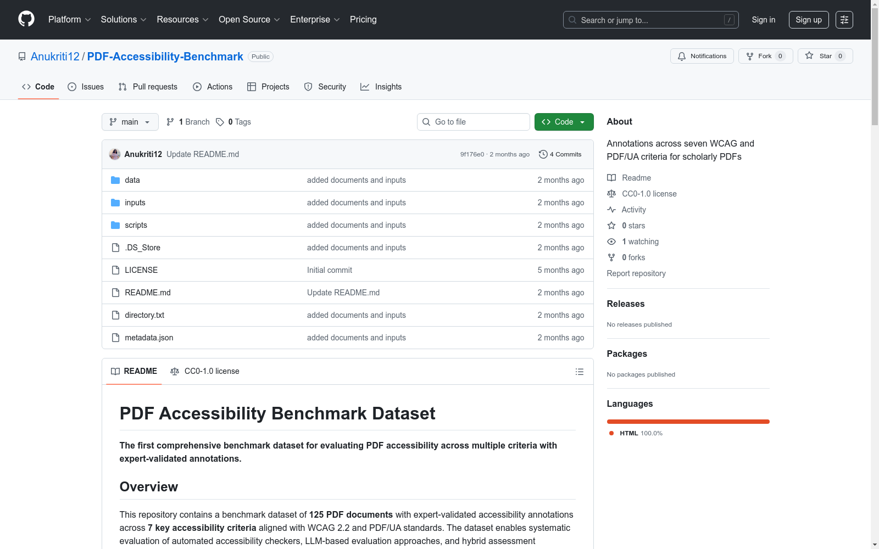This screenshot has width=879, height=549.
Task: Switch to the Pull requests tab
Action: (x=148, y=87)
